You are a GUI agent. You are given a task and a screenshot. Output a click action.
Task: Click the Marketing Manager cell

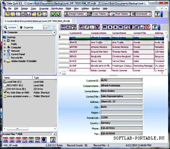tap(144, 66)
